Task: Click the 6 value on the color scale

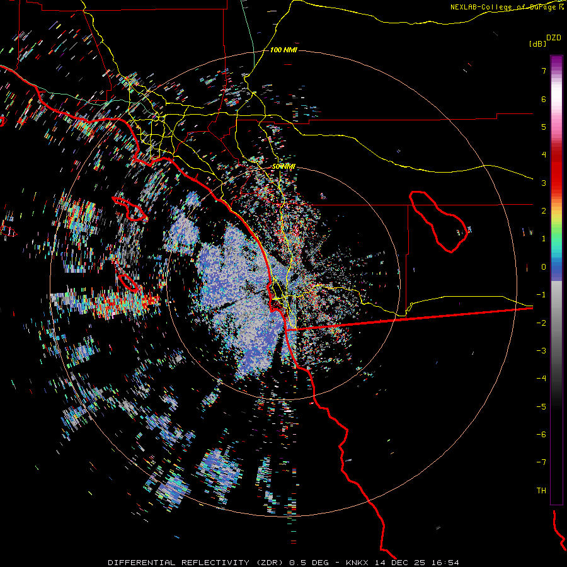Action: [544, 99]
